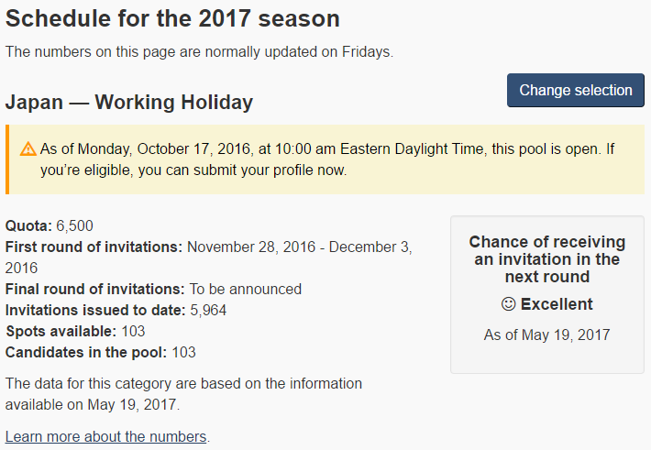Click the smiley face icon beside Excellent
Screen dimensions: 651x450
click(508, 304)
